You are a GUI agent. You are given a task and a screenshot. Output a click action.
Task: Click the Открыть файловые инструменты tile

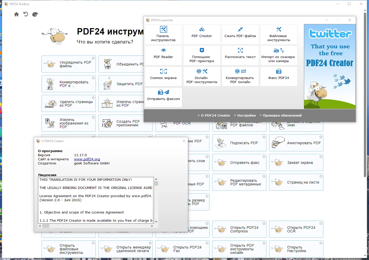[69, 249]
